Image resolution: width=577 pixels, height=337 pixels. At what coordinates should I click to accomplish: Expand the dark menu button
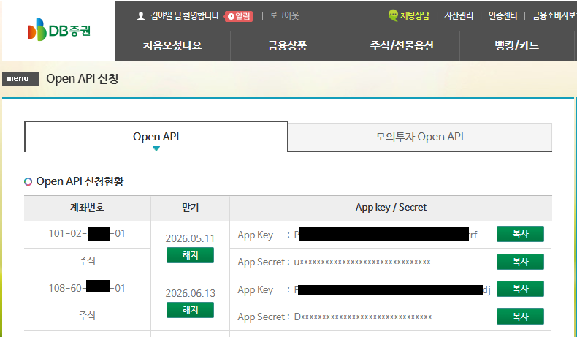tap(20, 79)
